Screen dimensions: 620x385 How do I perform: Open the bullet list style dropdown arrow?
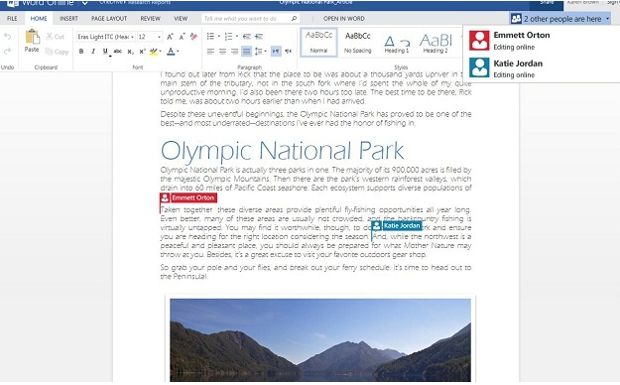(219, 37)
